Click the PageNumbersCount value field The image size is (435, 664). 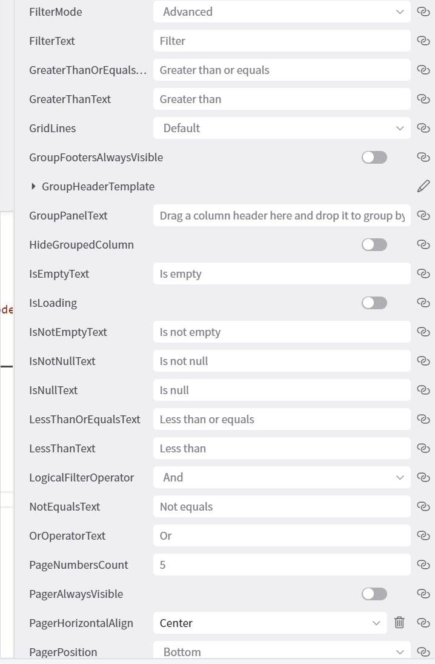[x=281, y=565]
